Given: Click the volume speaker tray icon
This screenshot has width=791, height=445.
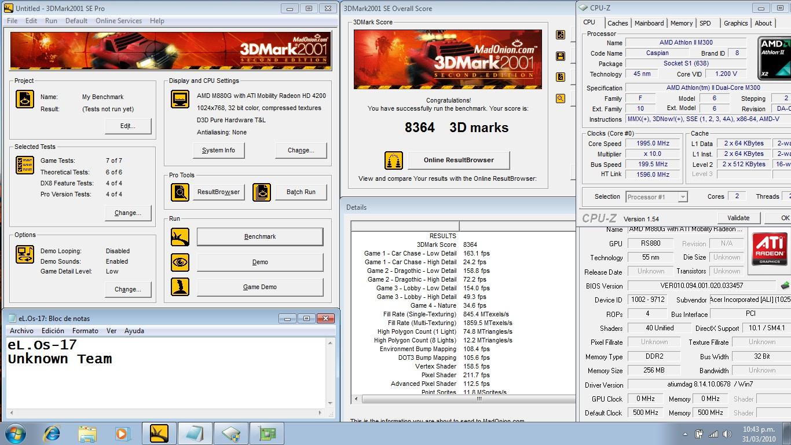Looking at the screenshot, I should pyautogui.click(x=727, y=434).
